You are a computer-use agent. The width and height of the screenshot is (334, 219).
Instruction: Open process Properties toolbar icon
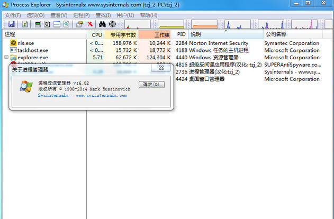click(79, 24)
